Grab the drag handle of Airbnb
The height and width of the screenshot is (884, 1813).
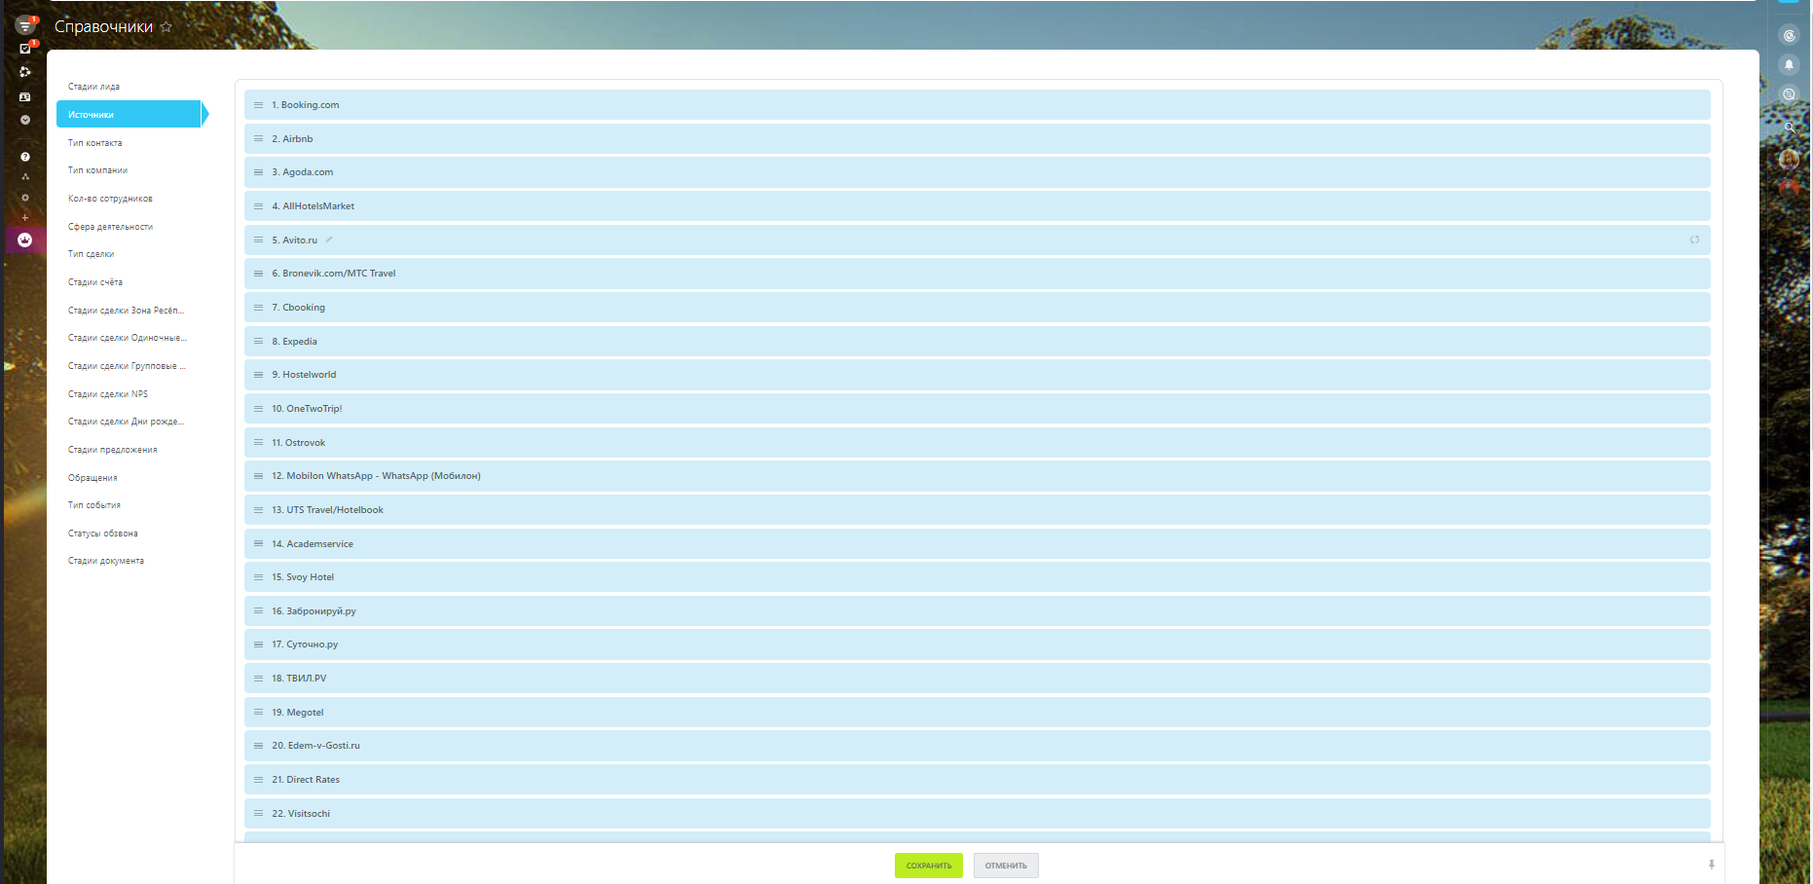(x=259, y=139)
